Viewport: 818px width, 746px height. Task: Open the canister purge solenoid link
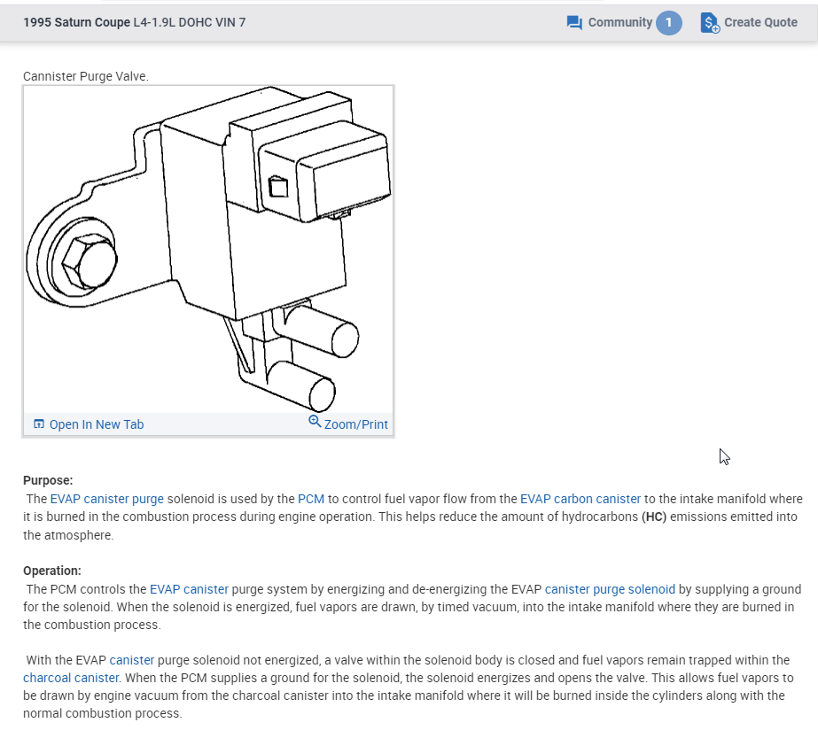click(610, 589)
